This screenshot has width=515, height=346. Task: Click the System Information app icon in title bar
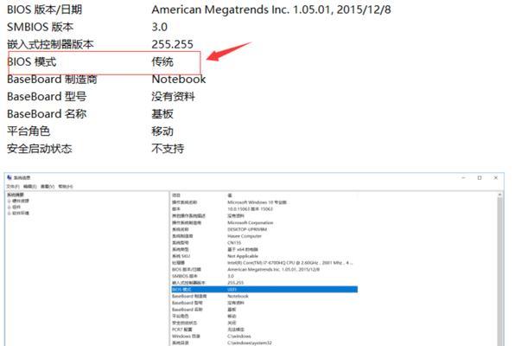click(10, 177)
